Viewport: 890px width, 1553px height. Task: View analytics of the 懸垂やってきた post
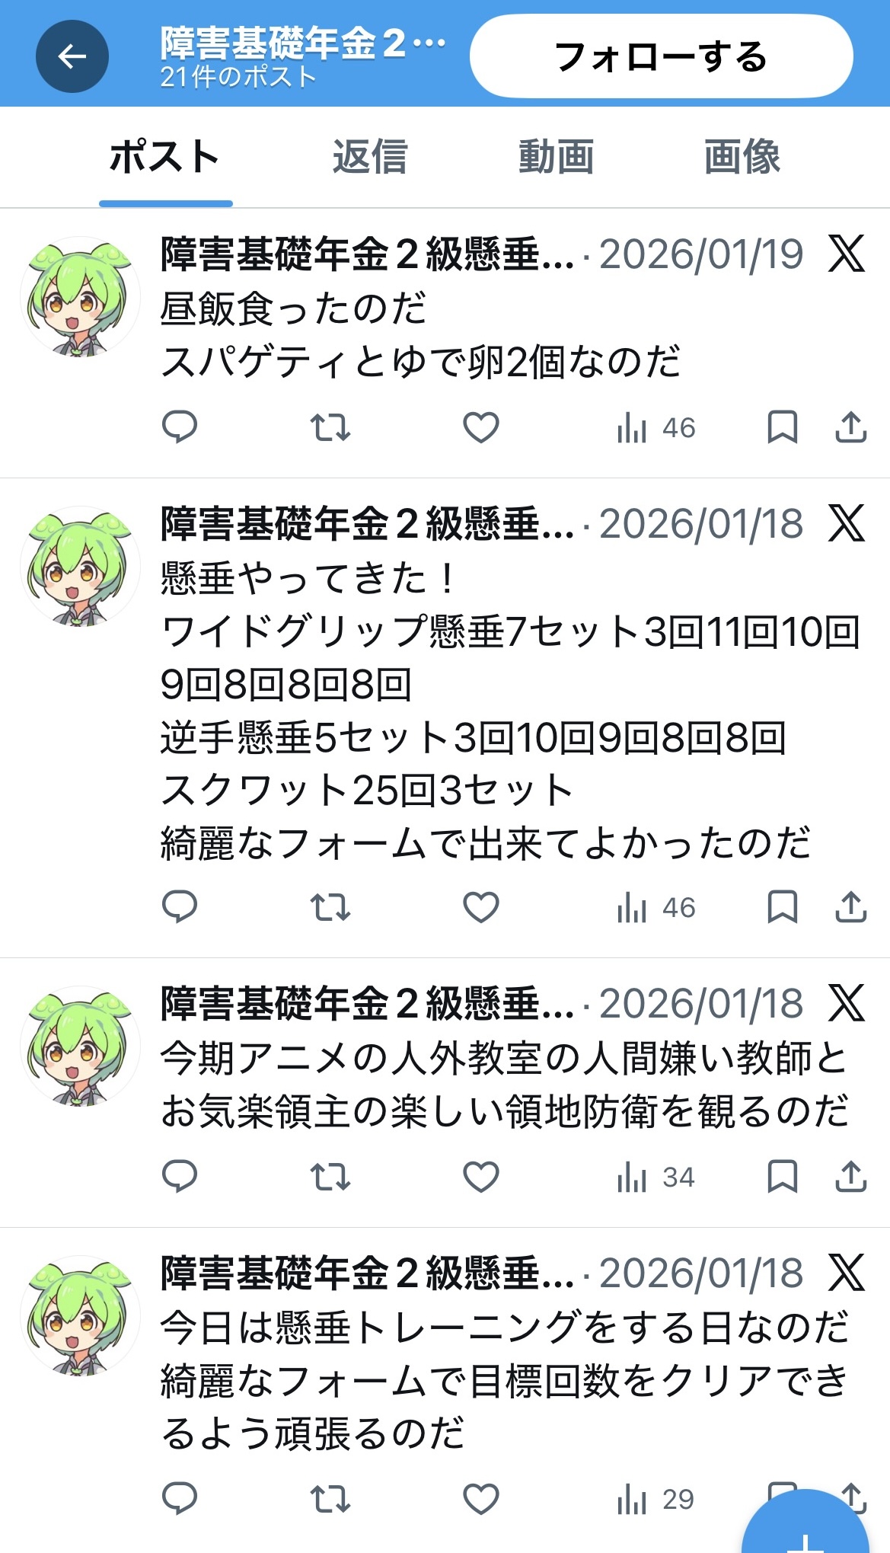coord(656,907)
